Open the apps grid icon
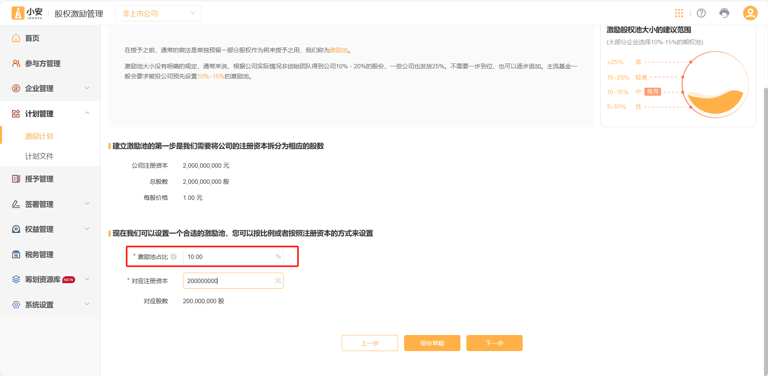This screenshot has width=768, height=376. [679, 13]
